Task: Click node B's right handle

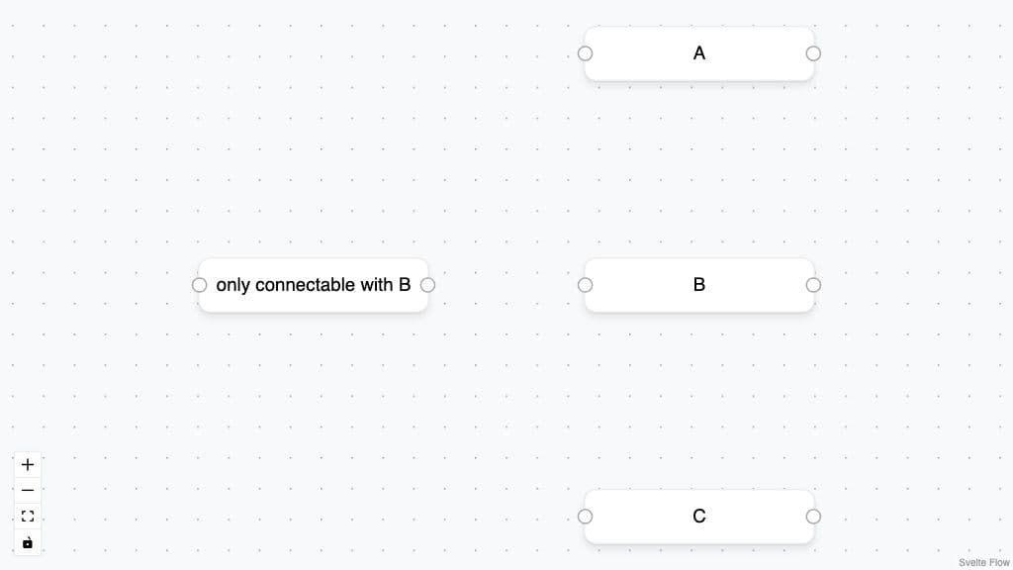Action: coord(813,285)
